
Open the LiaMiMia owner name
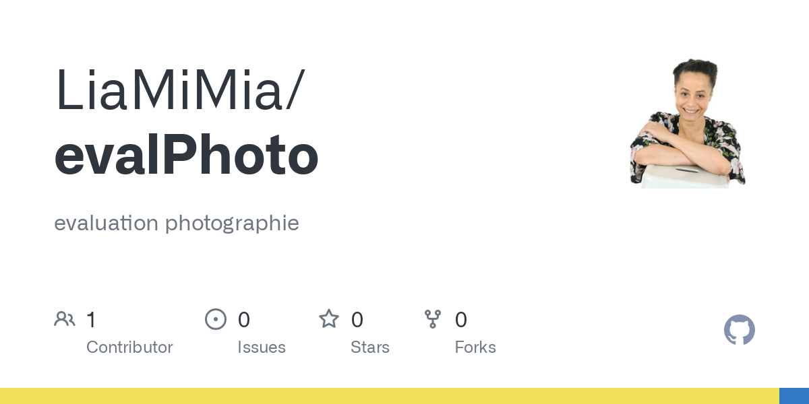[x=169, y=91]
